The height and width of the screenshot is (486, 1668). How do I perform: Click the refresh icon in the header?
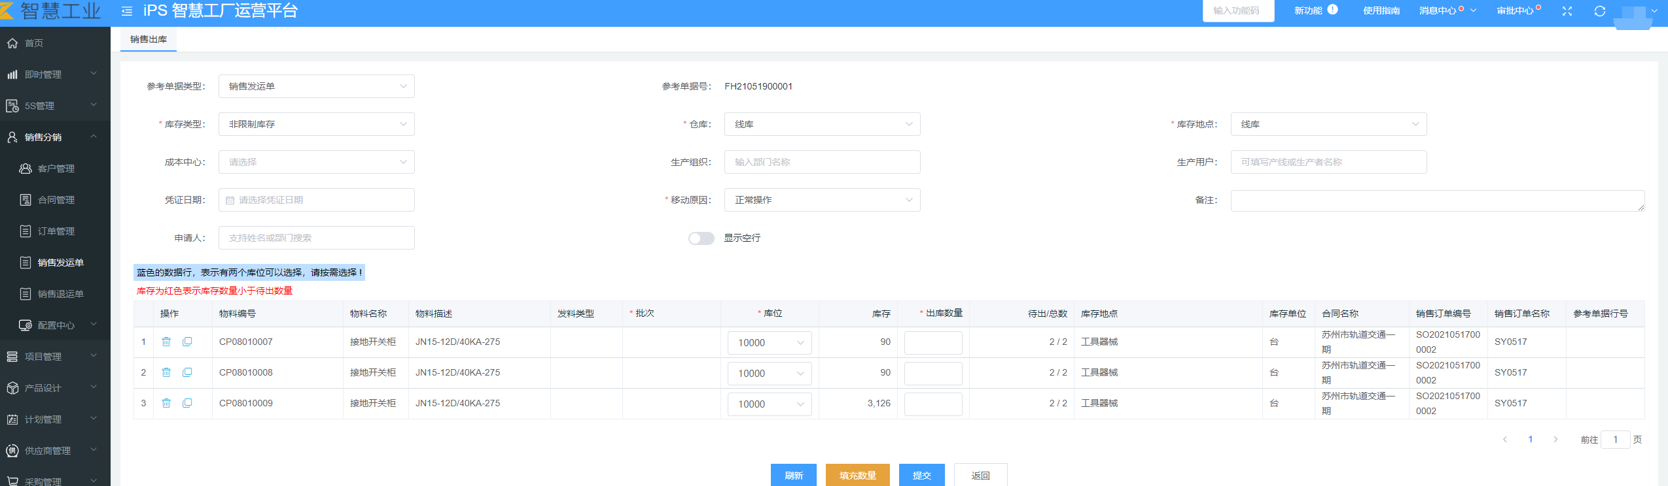click(1599, 11)
